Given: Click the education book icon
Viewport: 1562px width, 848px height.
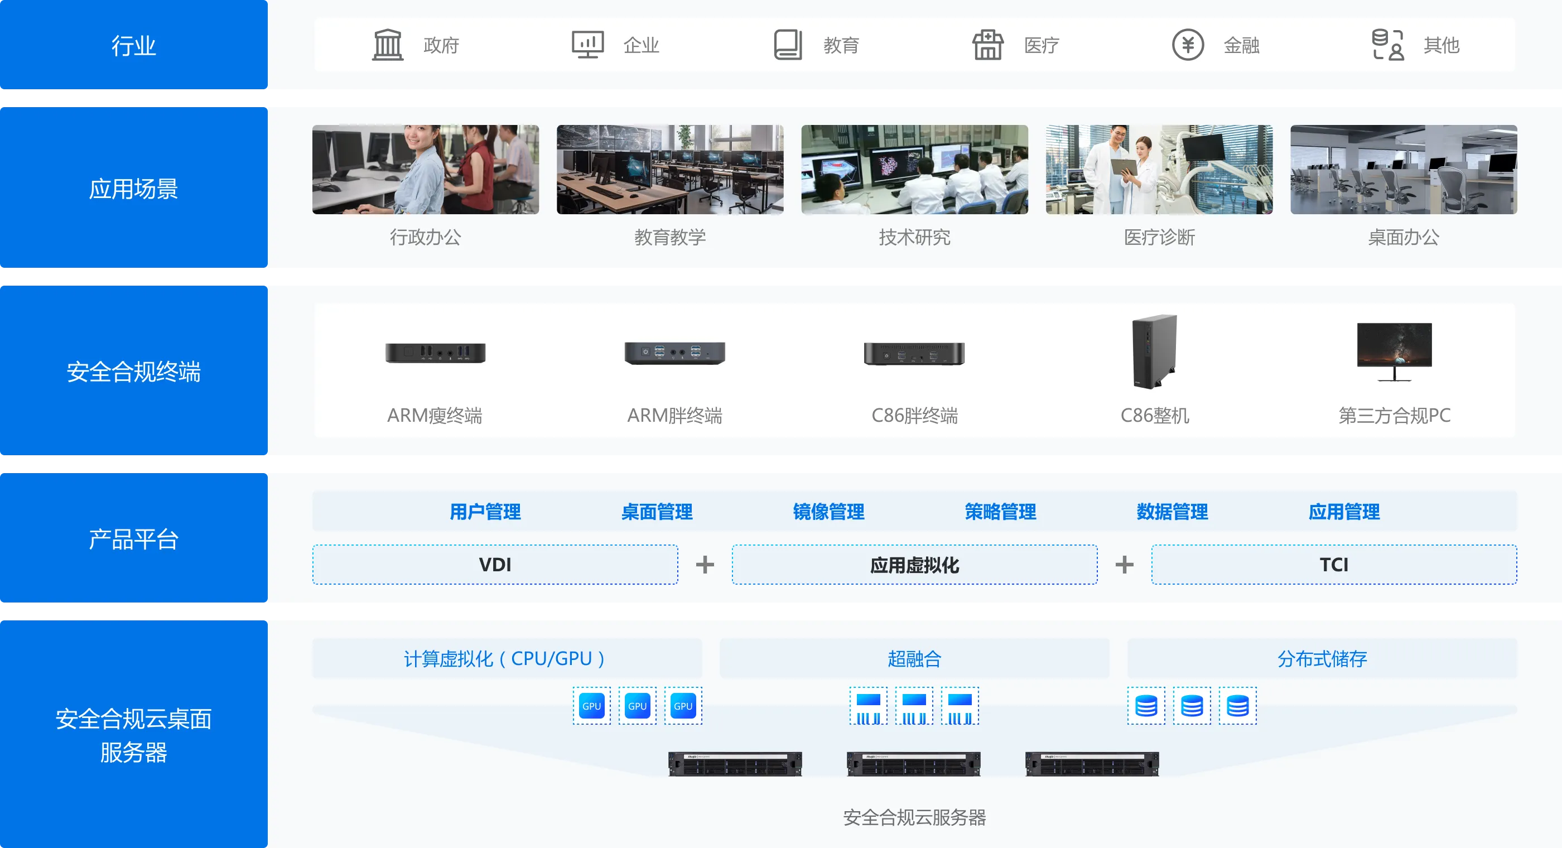Looking at the screenshot, I should 788,45.
